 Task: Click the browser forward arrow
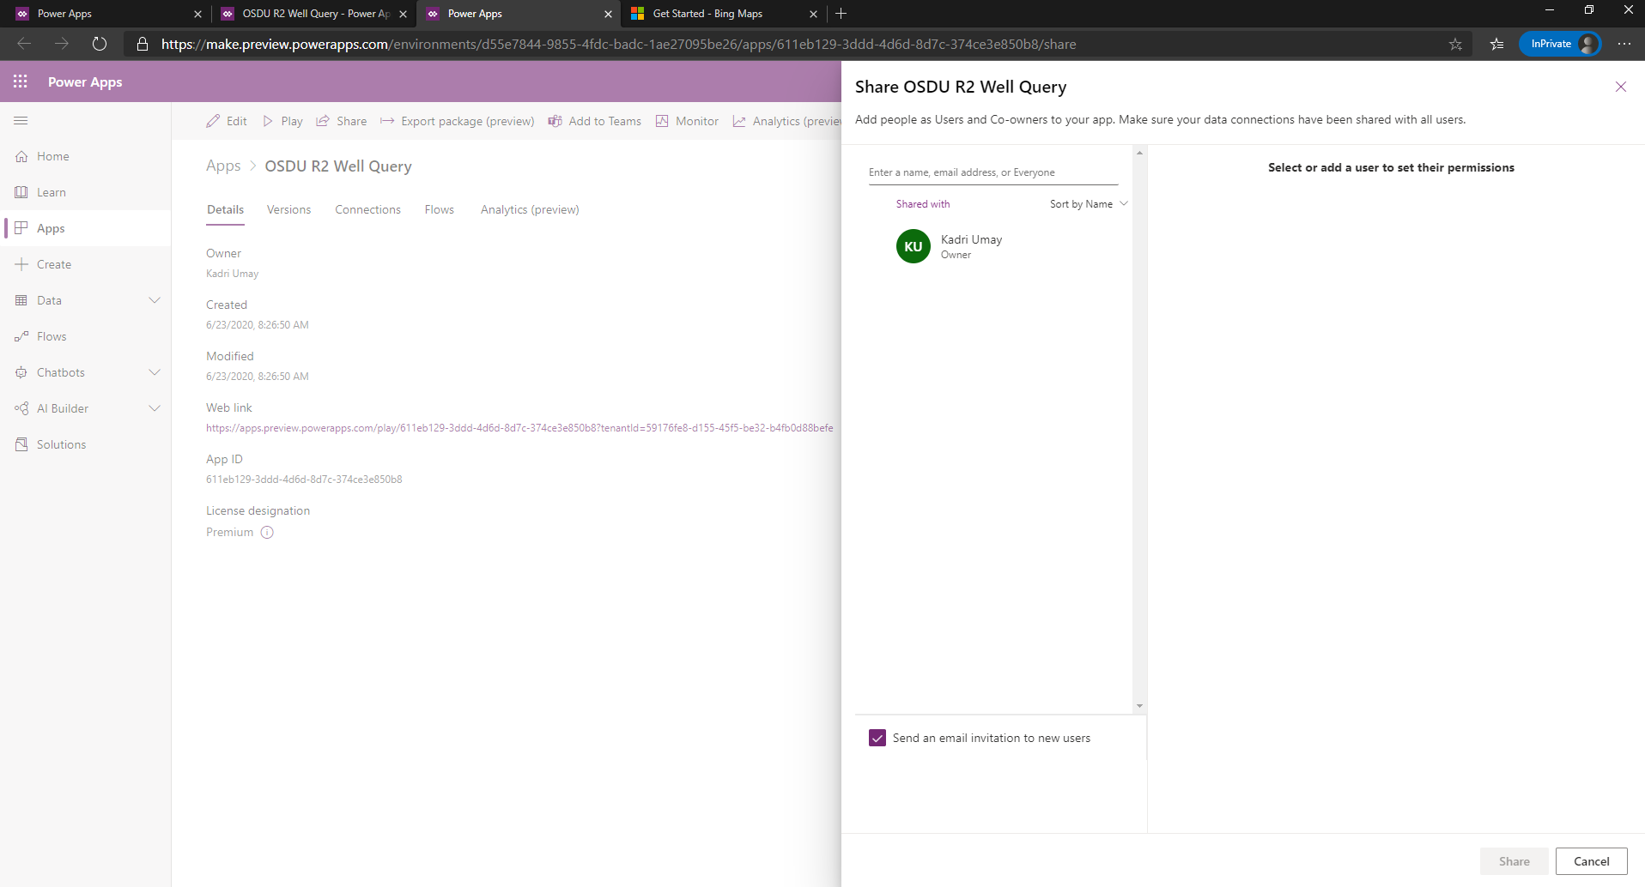point(62,44)
